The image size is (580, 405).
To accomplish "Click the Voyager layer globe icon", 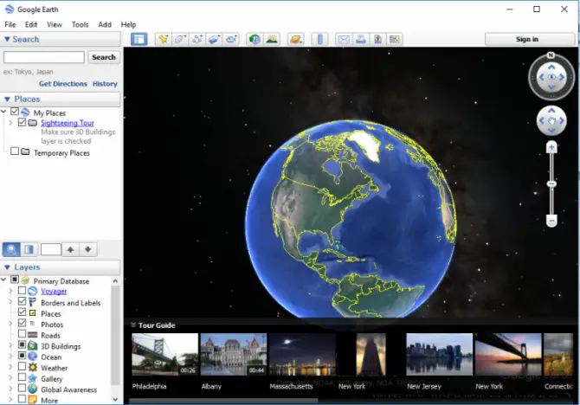I will pyautogui.click(x=33, y=291).
